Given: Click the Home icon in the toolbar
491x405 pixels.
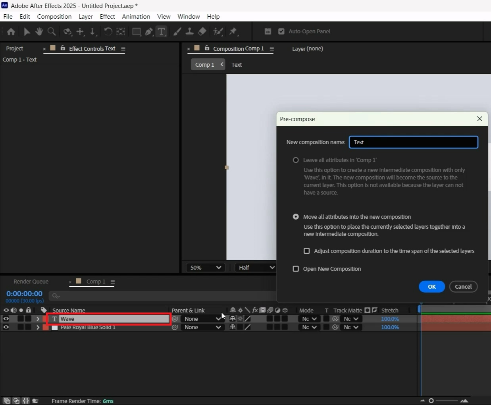Looking at the screenshot, I should [11, 31].
